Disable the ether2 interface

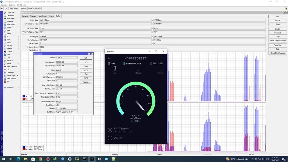(277, 29)
